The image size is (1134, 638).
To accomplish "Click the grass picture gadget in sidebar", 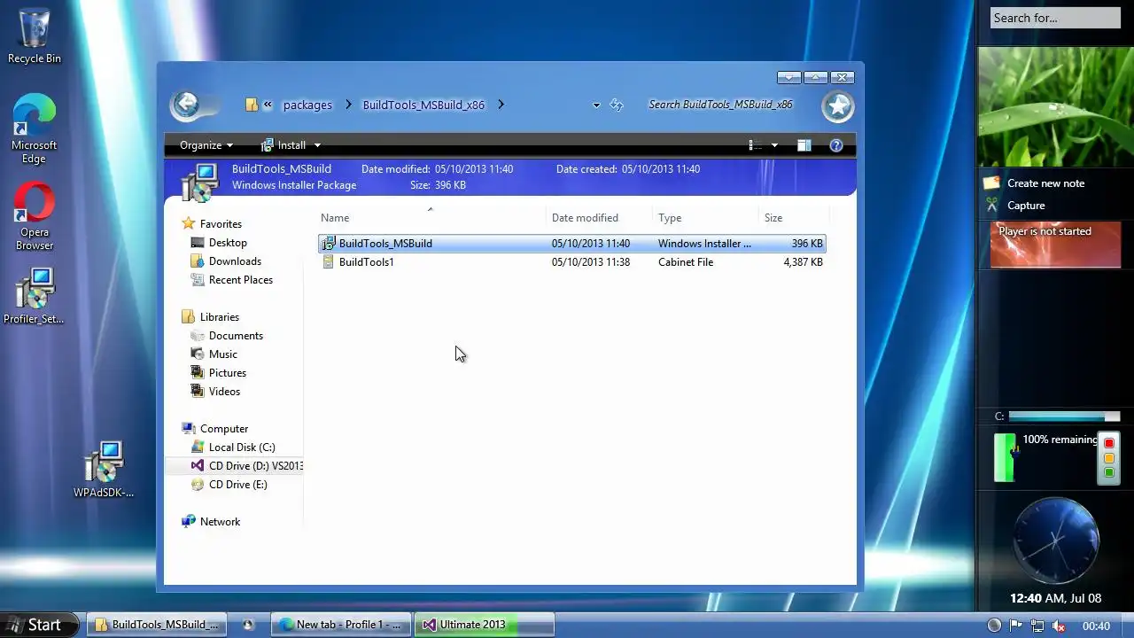I will click(x=1055, y=106).
